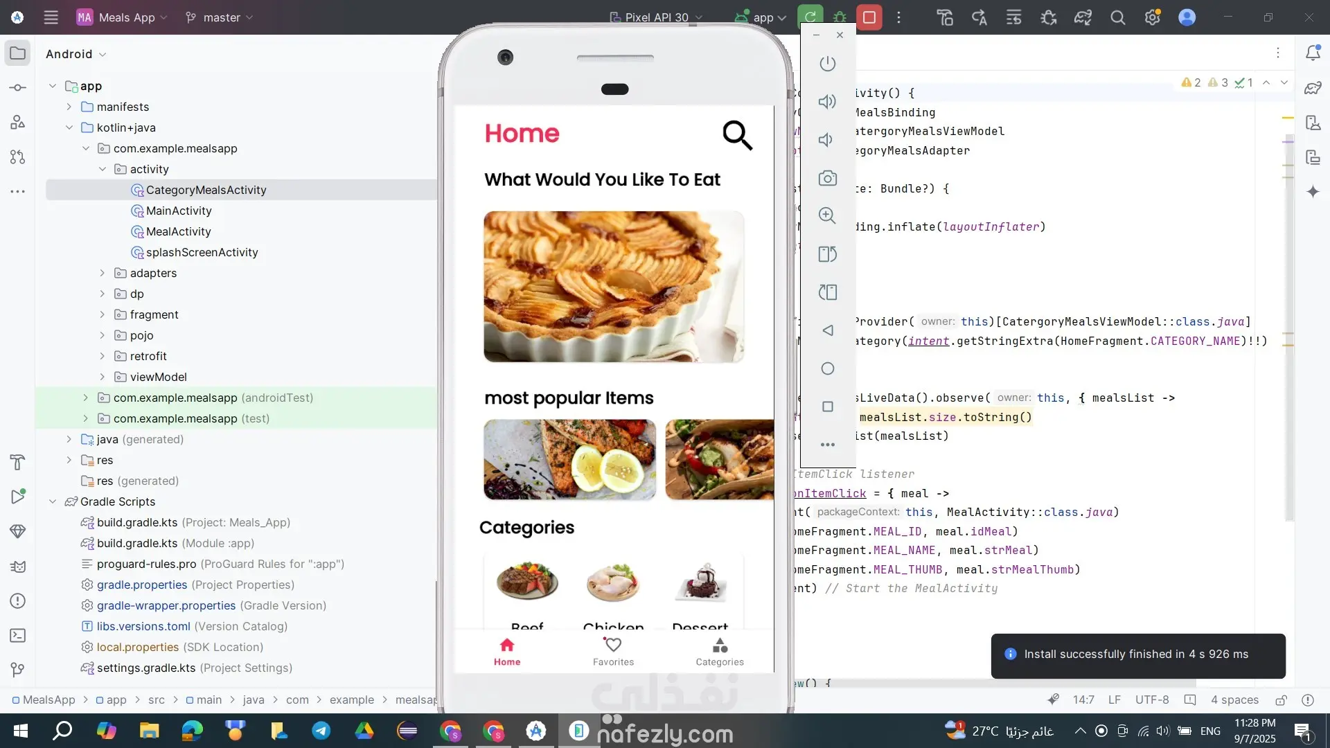Tap the Beef category thumbnail
The width and height of the screenshot is (1330, 748).
point(527,582)
